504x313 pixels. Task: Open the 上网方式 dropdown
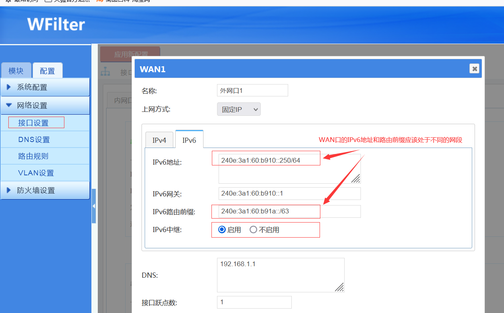point(238,109)
